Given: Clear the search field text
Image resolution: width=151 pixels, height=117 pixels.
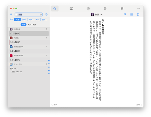Looking at the screenshot, I should point(41,15).
